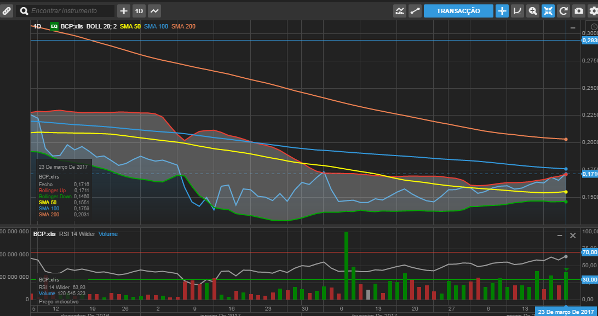Screen dimensions: 598x316
Task: Open the indicators studies icon
Action: tap(400, 11)
